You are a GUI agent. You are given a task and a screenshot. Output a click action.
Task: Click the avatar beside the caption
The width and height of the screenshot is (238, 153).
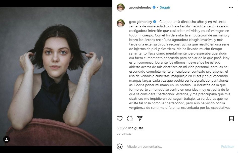coord(121,23)
